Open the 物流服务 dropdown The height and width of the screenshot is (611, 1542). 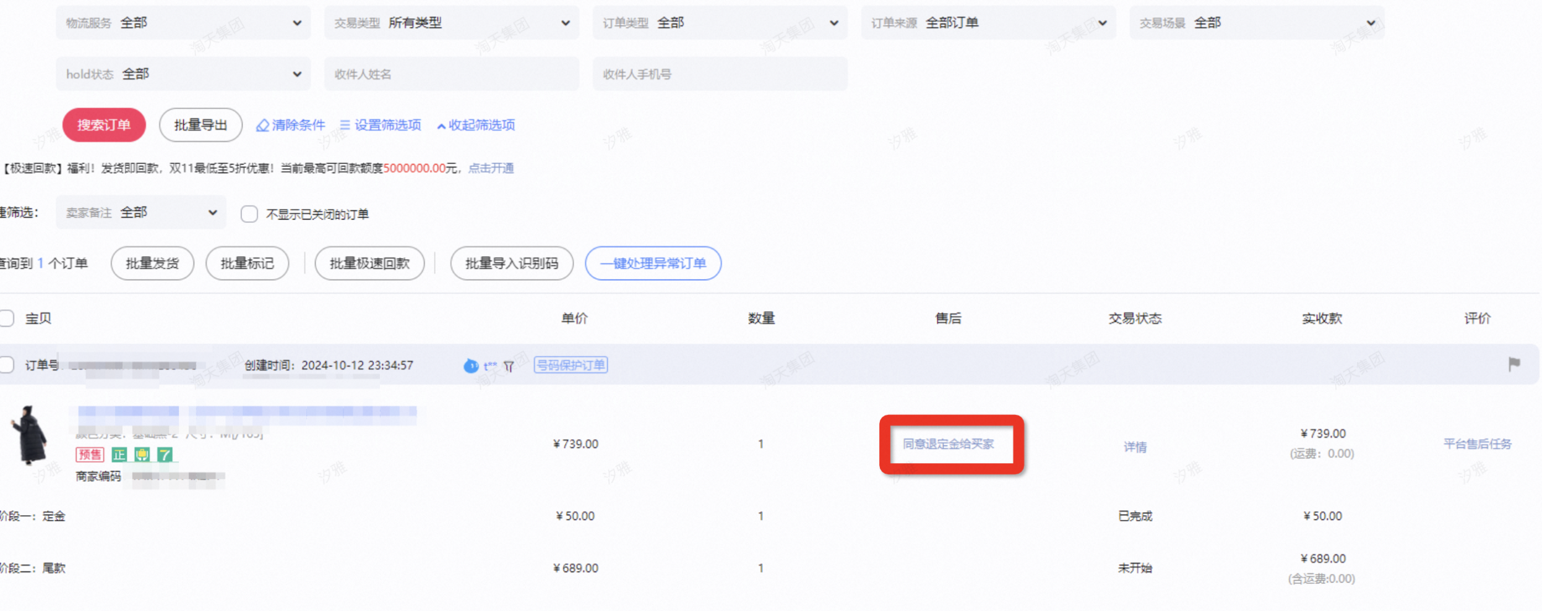coord(183,22)
